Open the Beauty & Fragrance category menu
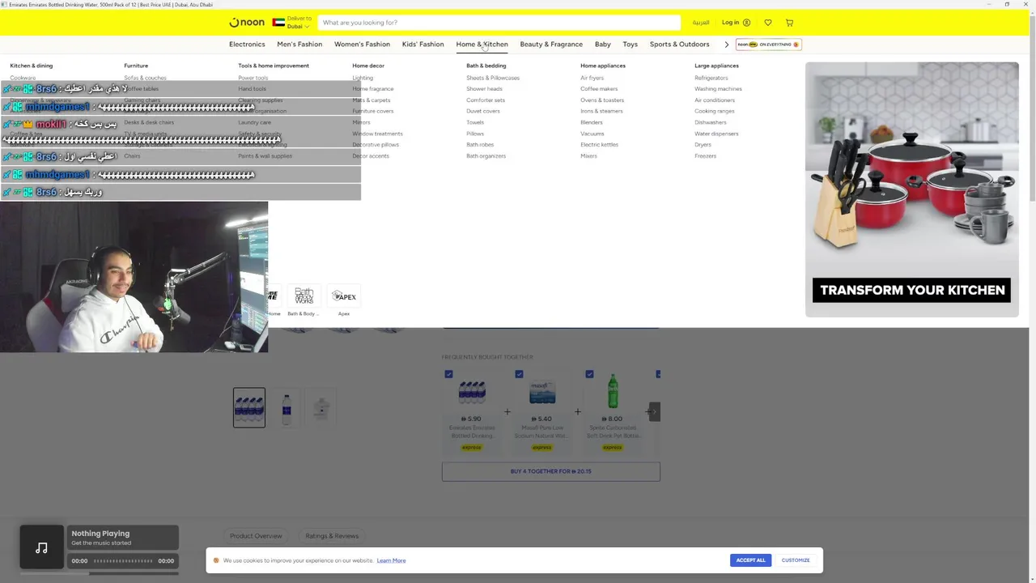 click(551, 45)
